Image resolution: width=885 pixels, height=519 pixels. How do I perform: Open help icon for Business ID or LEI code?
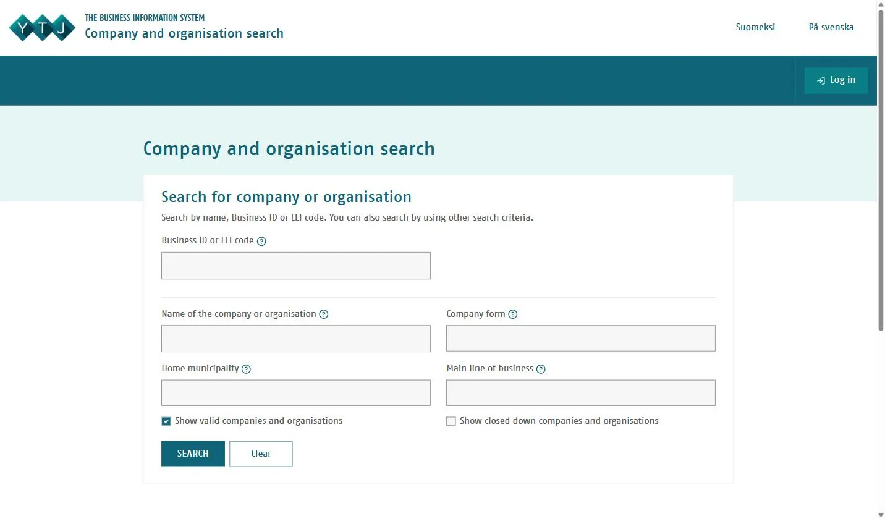tap(261, 241)
